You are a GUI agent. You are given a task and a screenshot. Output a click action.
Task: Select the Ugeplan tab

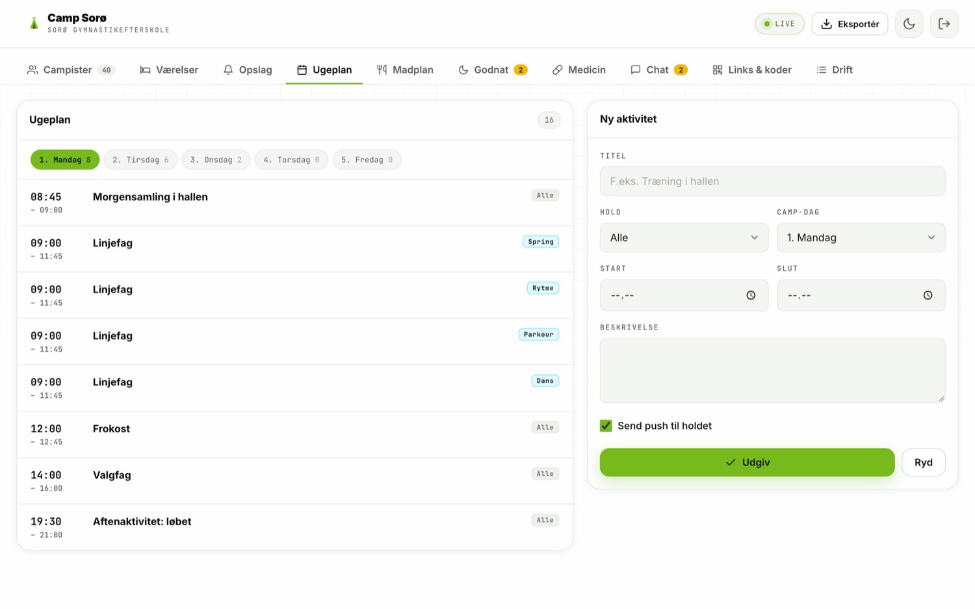point(324,70)
